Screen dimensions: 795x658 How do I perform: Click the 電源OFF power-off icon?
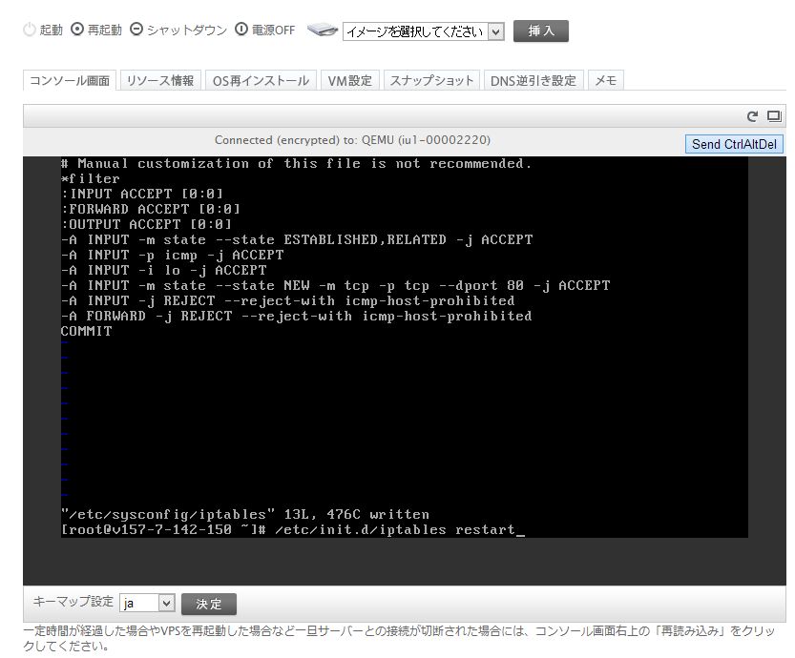point(241,30)
